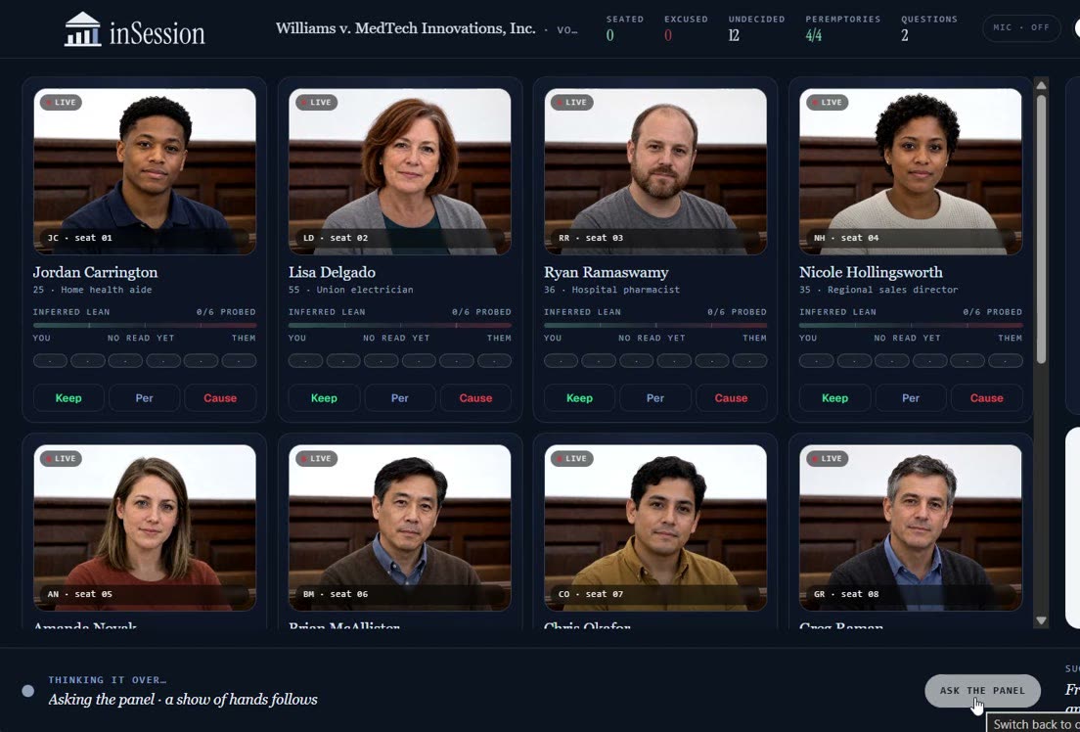The image size is (1080, 732).
Task: Click the LIVE indicator on Greg's seat 08 video
Action: tap(828, 458)
